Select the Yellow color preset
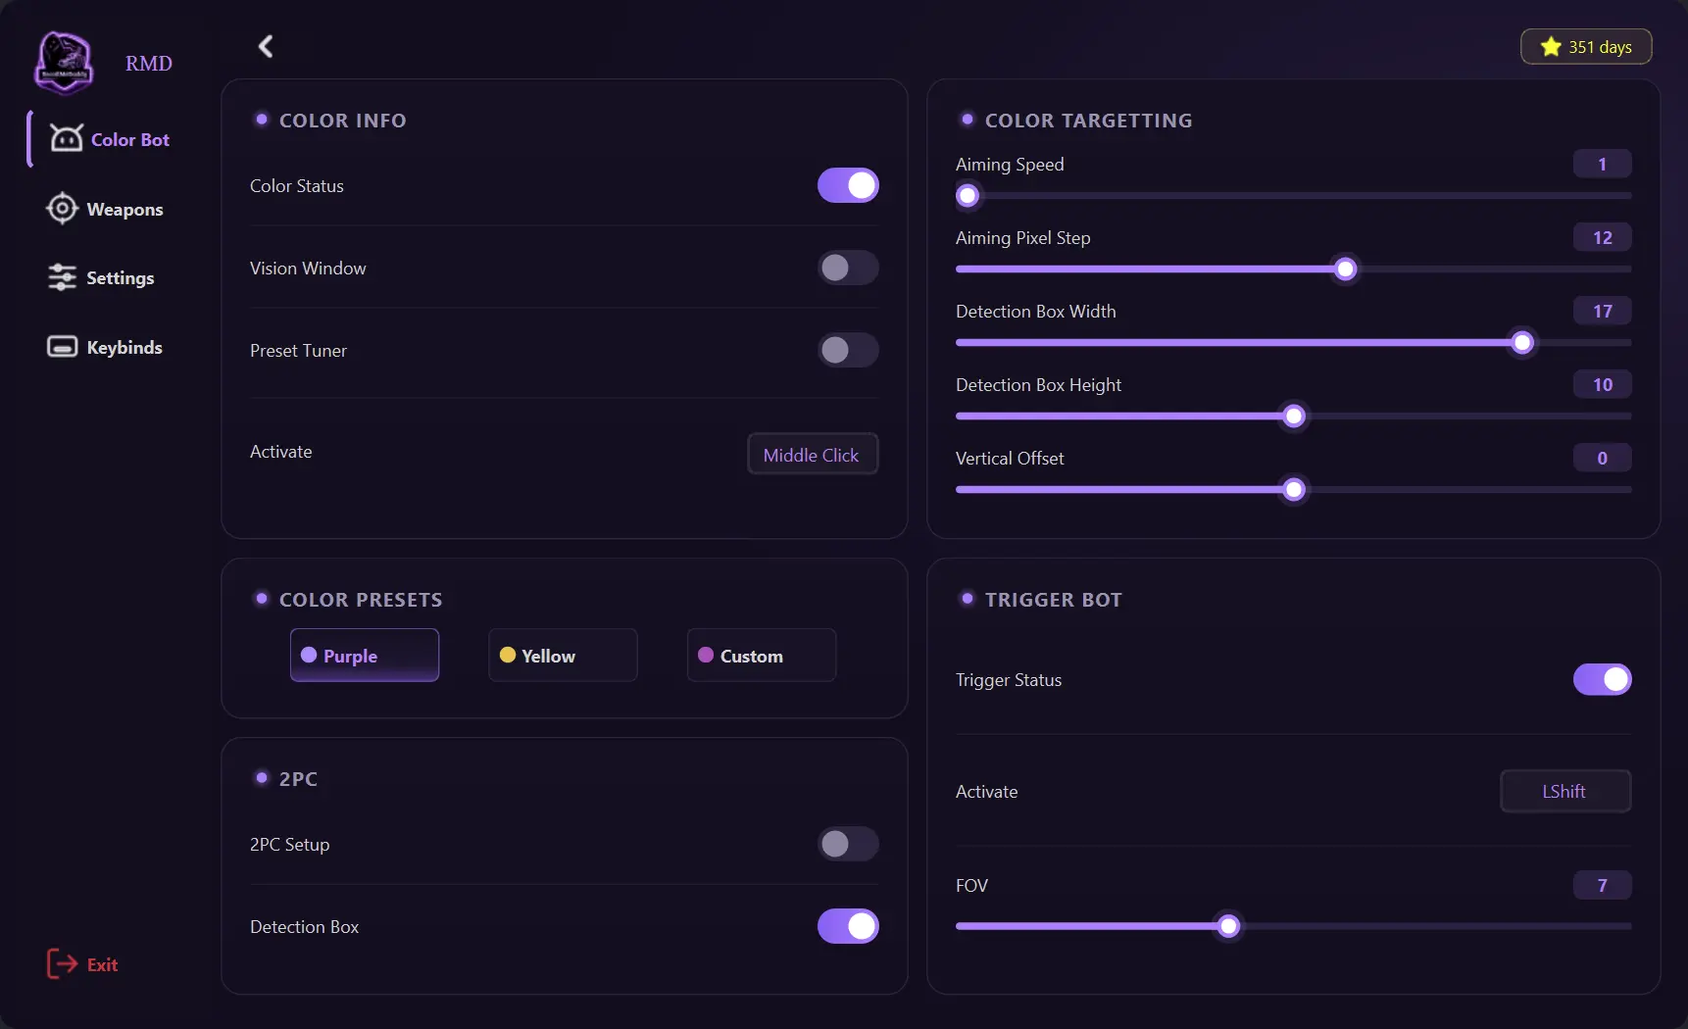The width and height of the screenshot is (1688, 1029). click(x=563, y=655)
